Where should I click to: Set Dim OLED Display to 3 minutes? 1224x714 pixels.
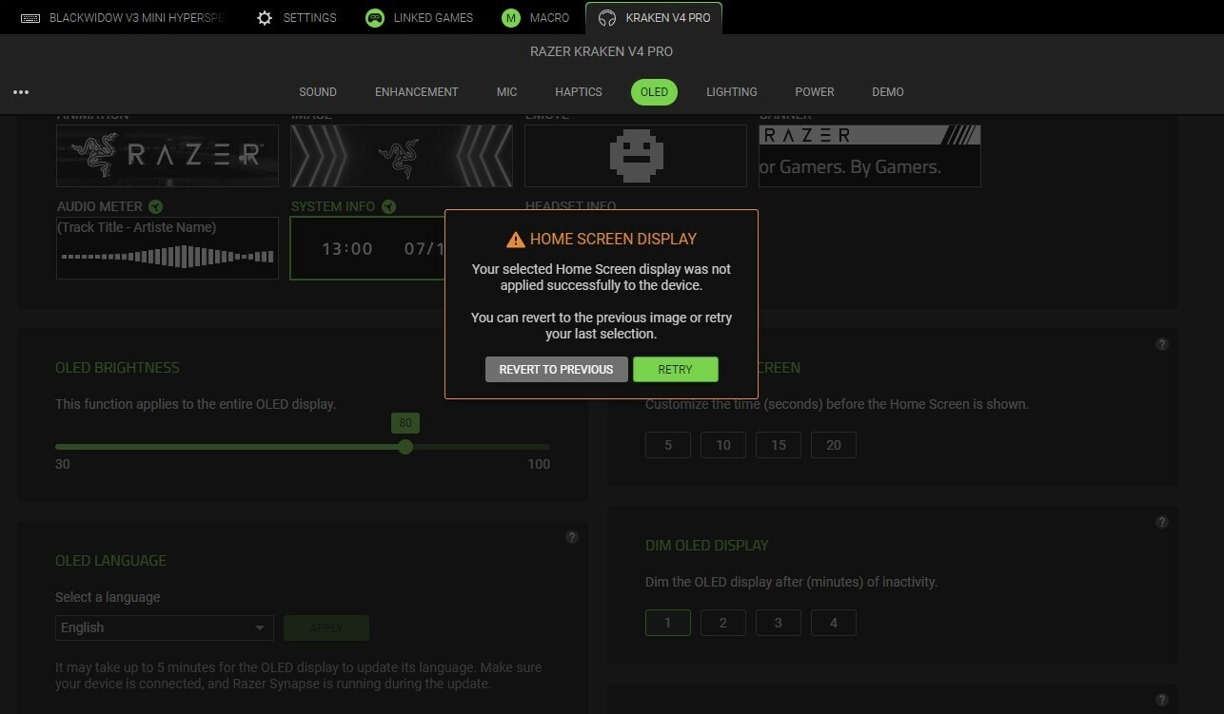click(x=779, y=623)
